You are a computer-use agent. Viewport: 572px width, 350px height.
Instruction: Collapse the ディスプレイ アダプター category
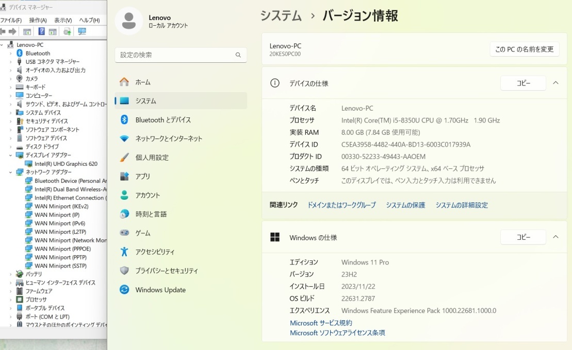pos(11,155)
